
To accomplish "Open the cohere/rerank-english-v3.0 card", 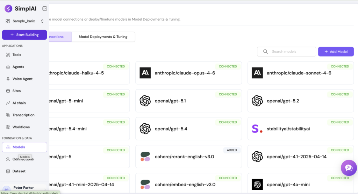I will [188, 157].
